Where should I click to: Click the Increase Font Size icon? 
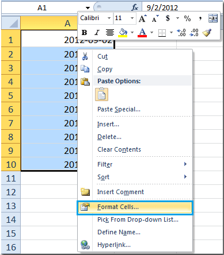click(142, 18)
